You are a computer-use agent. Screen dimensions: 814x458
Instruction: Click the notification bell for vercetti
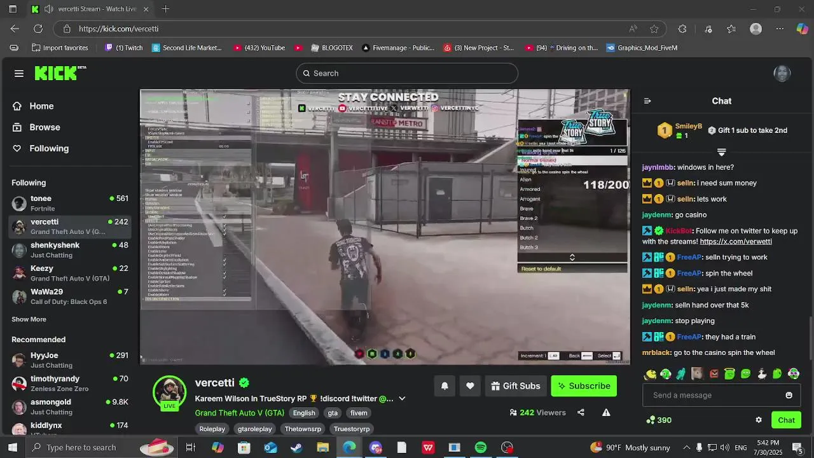(445, 386)
